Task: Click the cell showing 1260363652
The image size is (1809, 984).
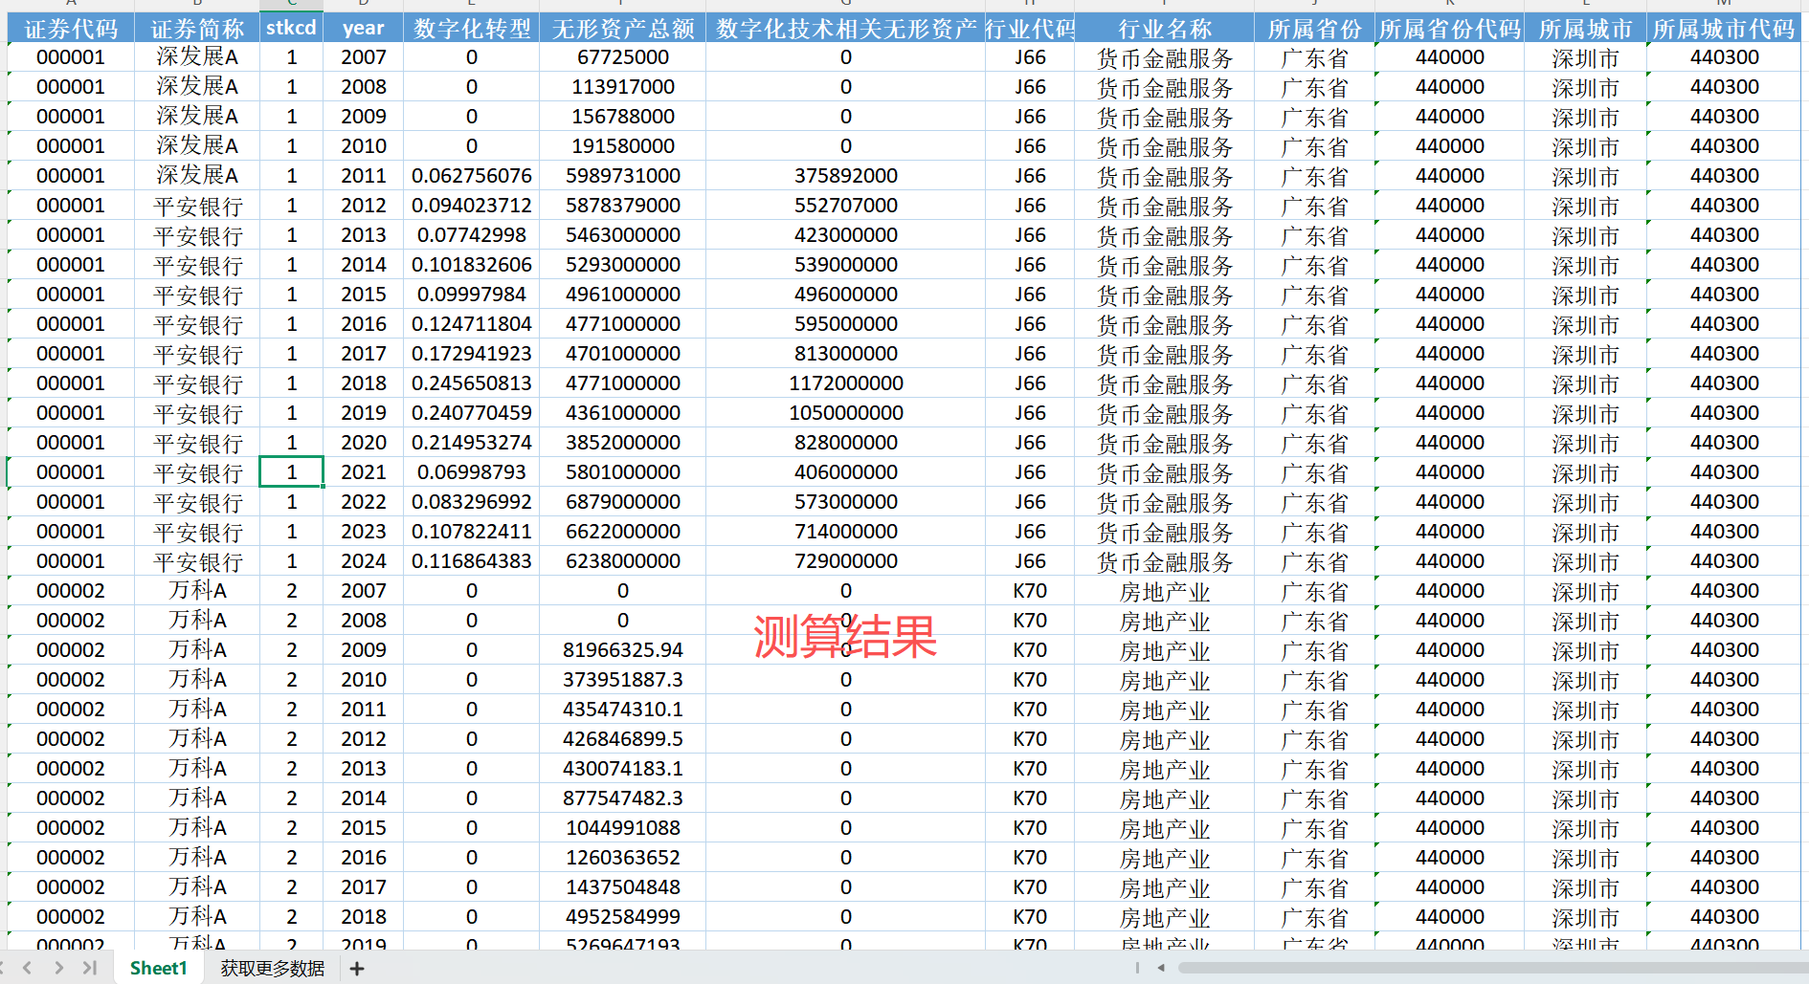Action: click(623, 858)
